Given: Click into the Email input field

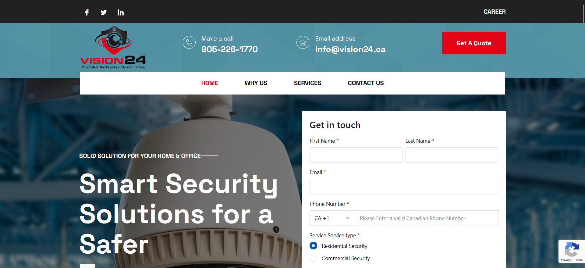Looking at the screenshot, I should point(404,186).
